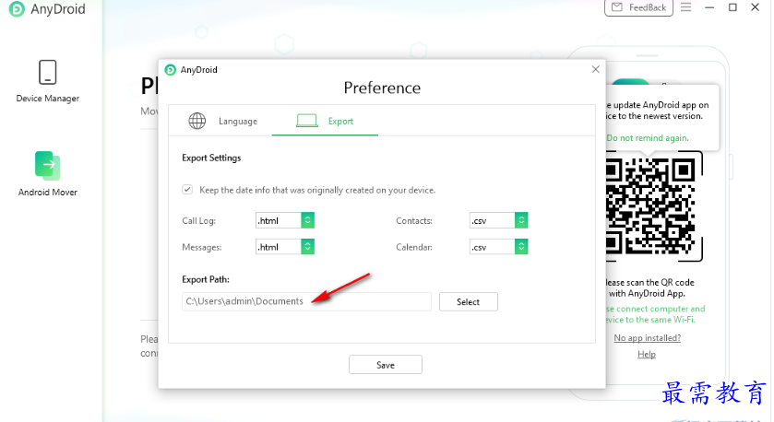
Task: Close the Preference dialog
Action: 595,69
